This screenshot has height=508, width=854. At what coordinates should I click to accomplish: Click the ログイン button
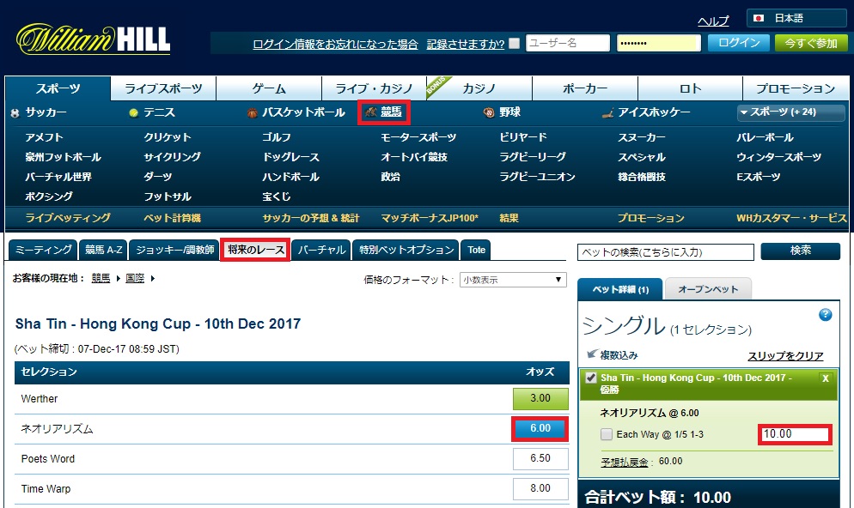[x=739, y=43]
